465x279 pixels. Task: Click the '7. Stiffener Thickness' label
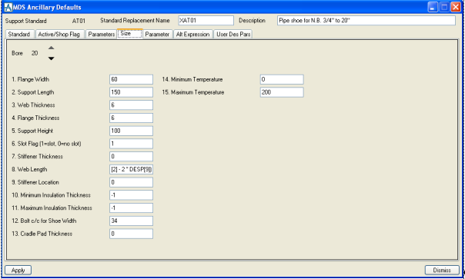tap(37, 156)
